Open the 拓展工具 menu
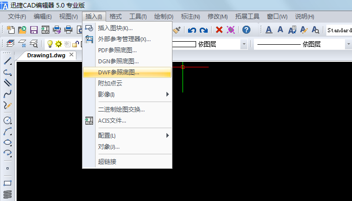This screenshot has height=201, width=352. pyautogui.click(x=247, y=17)
